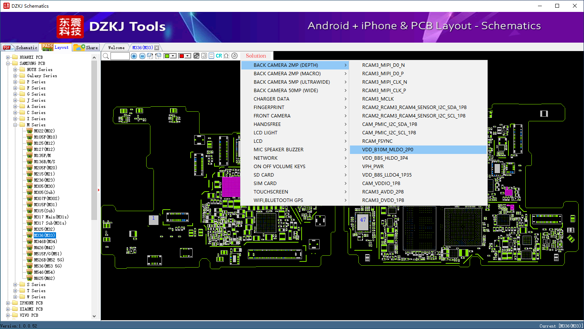Select M346B(M34) in the tree
The width and height of the screenshot is (584, 329).
[45, 241]
